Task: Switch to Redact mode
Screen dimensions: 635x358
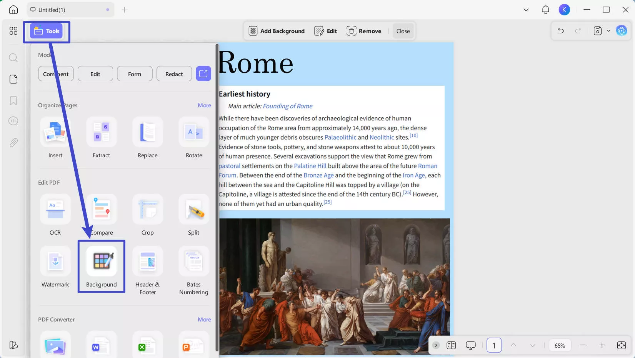Action: [x=174, y=74]
